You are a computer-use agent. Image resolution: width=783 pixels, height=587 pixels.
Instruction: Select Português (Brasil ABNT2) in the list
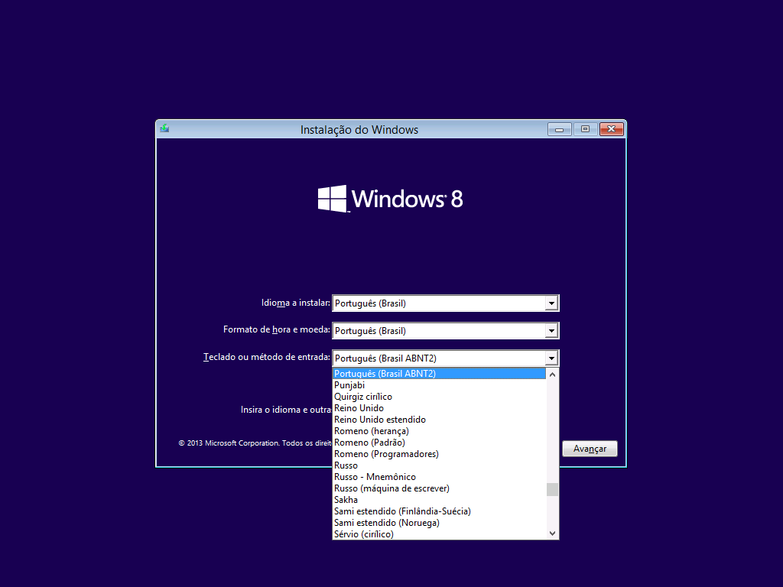tap(439, 373)
